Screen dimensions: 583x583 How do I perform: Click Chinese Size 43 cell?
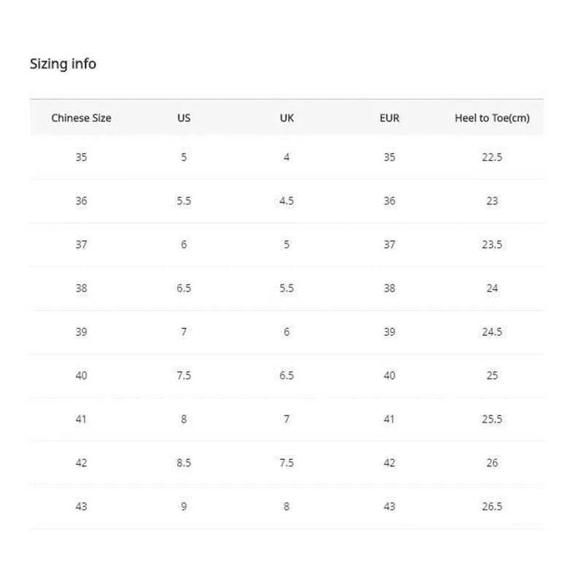click(x=81, y=506)
